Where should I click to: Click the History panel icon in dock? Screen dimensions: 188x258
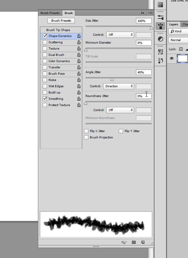[160, 61]
